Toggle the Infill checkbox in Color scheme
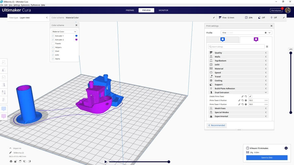The image size is (294, 165). pyautogui.click(x=53, y=55)
